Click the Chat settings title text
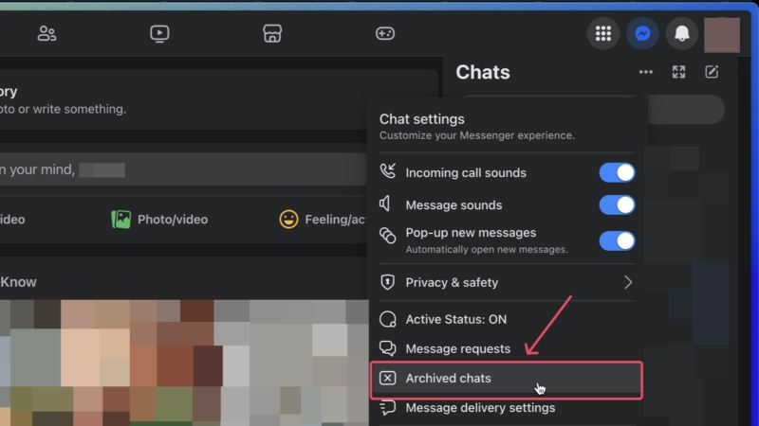759x426 pixels. click(x=421, y=119)
